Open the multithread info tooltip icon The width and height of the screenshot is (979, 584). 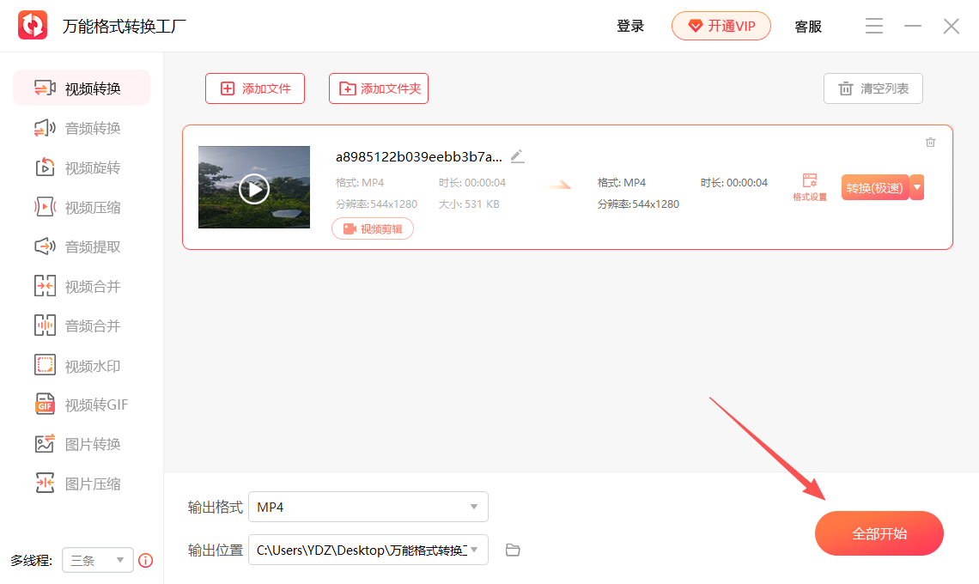pyautogui.click(x=145, y=560)
